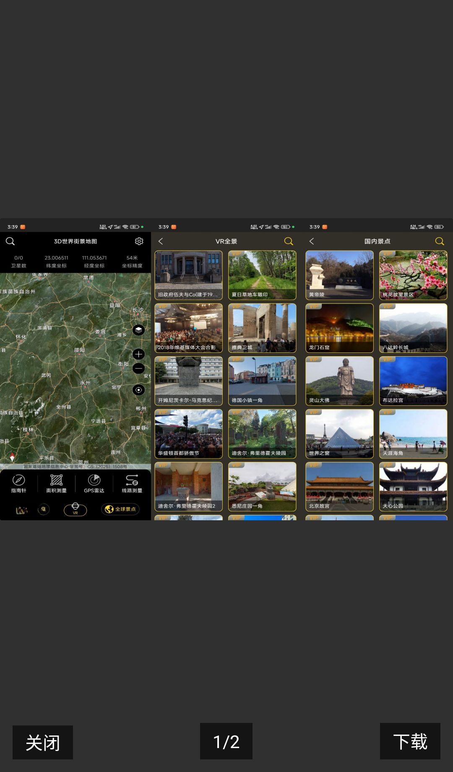Open the 龙门石窟 attraction thumbnail
Screen dimensions: 453x772
(340, 328)
